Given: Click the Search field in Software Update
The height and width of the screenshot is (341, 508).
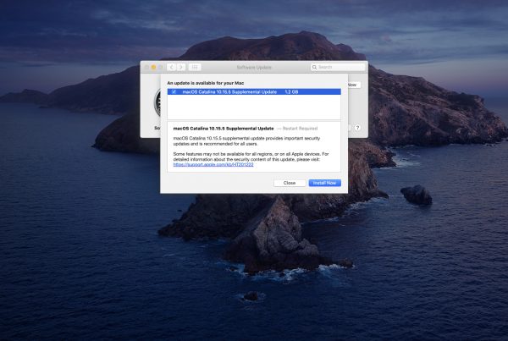Looking at the screenshot, I should 338,67.
